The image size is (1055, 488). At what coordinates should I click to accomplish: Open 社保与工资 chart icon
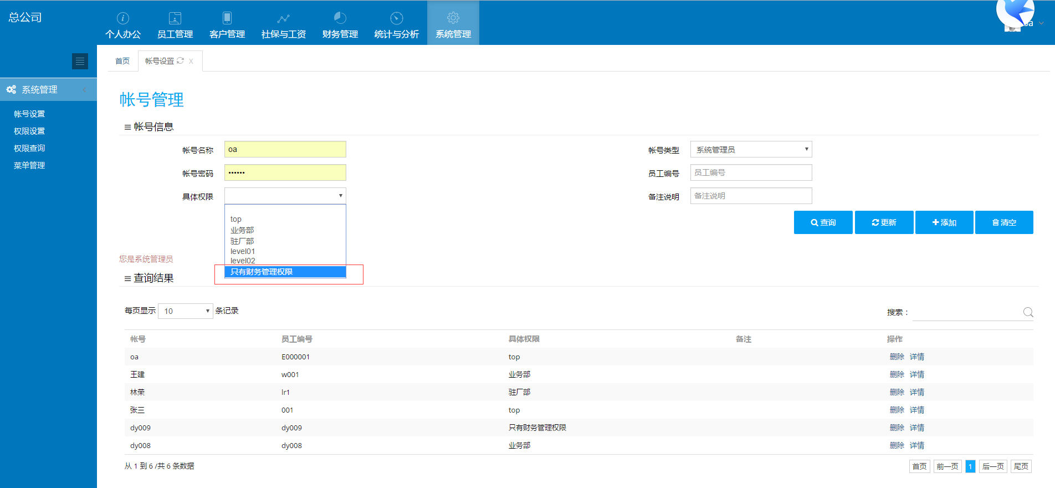(x=284, y=18)
